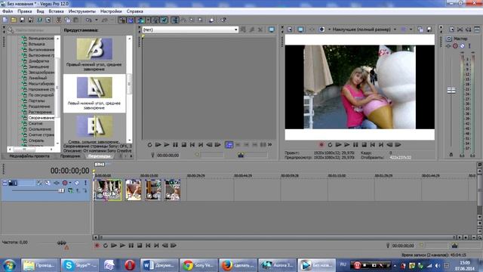Stop on the timeline transport bar
Image resolution: width=483 pixels, height=272 pixels.
[x=140, y=246]
